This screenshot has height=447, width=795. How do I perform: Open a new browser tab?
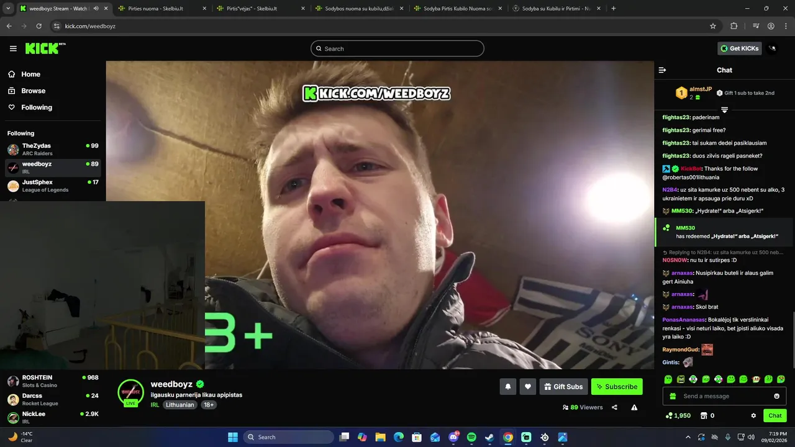click(613, 9)
